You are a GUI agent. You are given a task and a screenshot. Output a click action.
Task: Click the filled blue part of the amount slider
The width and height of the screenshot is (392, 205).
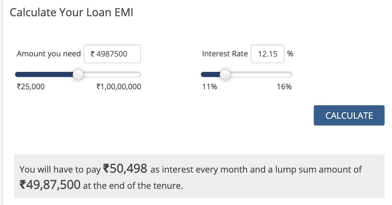tap(44, 74)
